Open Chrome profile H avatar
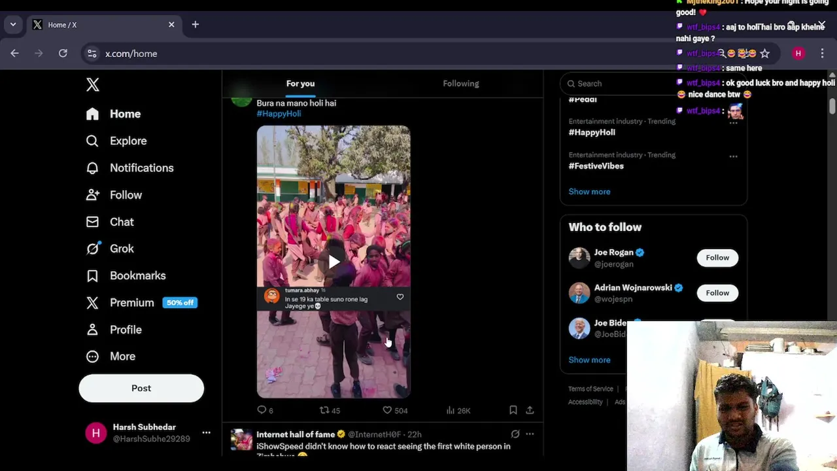The image size is (837, 471). coord(798,54)
